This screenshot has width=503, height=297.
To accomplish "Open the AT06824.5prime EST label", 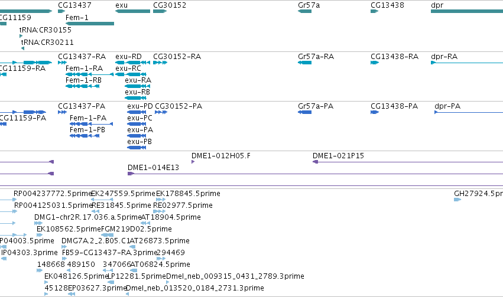I will click(x=160, y=265).
